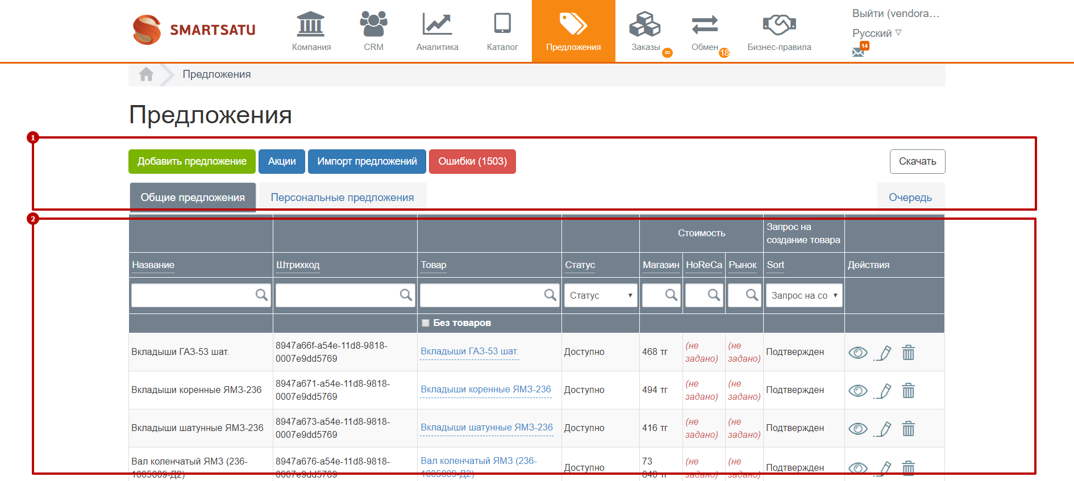The width and height of the screenshot is (1074, 481).
Task: Delete the Вкладыши коренные ЯМЗ-236 offer
Action: (x=908, y=391)
